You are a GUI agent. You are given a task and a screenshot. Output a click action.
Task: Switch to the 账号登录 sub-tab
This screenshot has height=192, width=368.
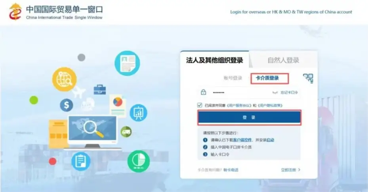(233, 78)
